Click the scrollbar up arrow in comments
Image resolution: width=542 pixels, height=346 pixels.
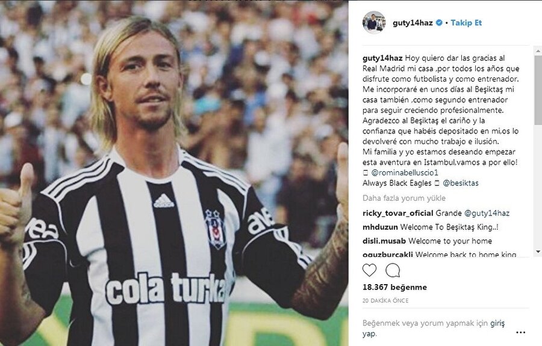click(x=538, y=51)
